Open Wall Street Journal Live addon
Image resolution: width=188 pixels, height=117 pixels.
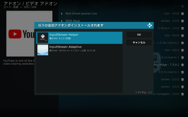81,13
